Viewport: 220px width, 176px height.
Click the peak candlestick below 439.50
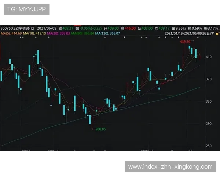tap(190, 47)
